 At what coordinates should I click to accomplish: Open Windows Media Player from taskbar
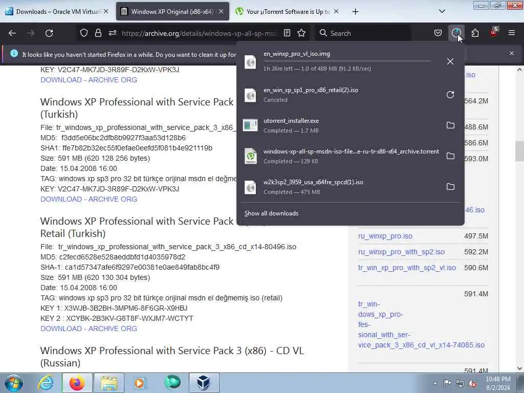click(x=140, y=383)
